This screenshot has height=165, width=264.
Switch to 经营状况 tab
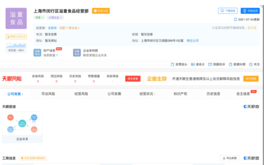[x=147, y=94]
